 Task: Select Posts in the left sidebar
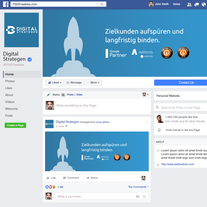pos(9,116)
